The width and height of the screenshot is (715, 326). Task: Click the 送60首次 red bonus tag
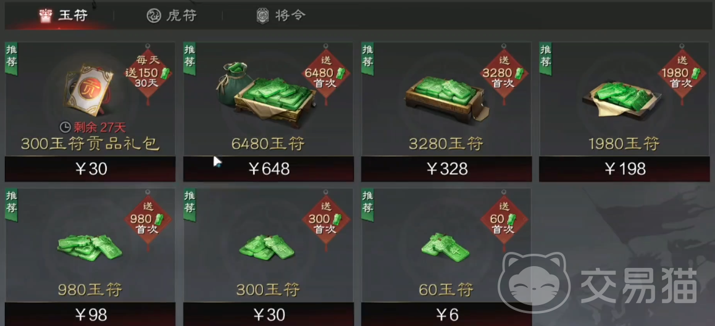(x=503, y=219)
